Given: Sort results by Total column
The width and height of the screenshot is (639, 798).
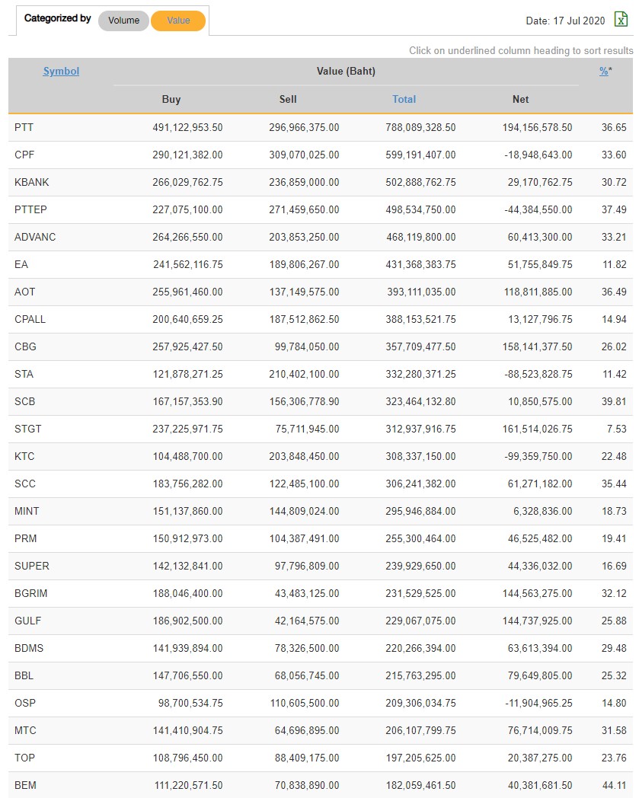Looking at the screenshot, I should point(404,99).
